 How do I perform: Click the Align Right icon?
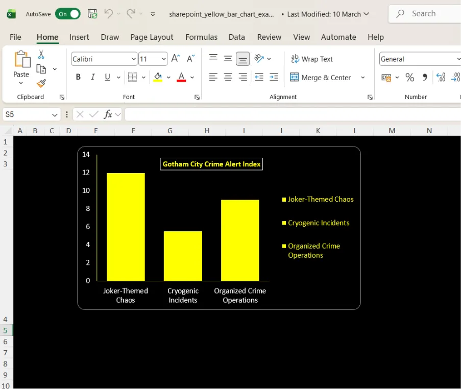click(x=243, y=77)
